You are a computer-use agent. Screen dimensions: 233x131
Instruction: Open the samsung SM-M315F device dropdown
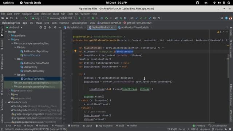click(x=61, y=18)
